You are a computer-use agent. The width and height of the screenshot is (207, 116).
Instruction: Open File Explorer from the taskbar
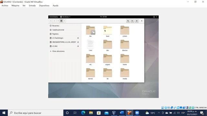[x=91, y=113]
